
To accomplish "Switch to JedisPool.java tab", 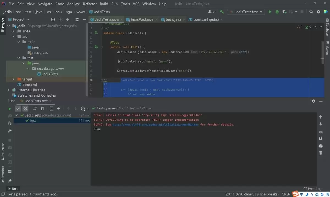I will point(142,19).
